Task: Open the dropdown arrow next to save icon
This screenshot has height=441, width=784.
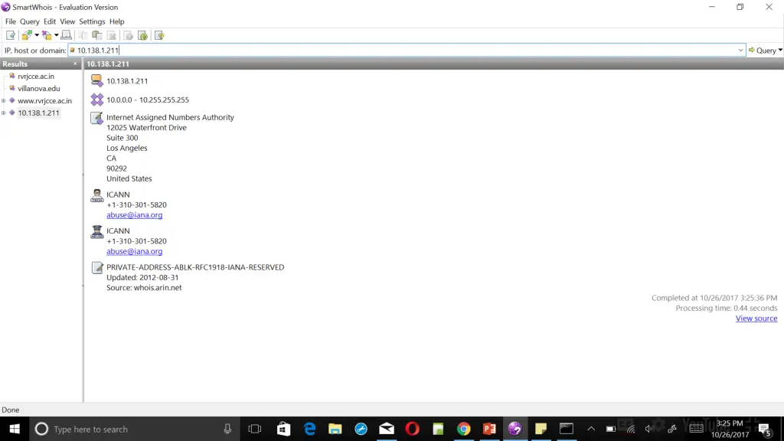Action: (57, 35)
